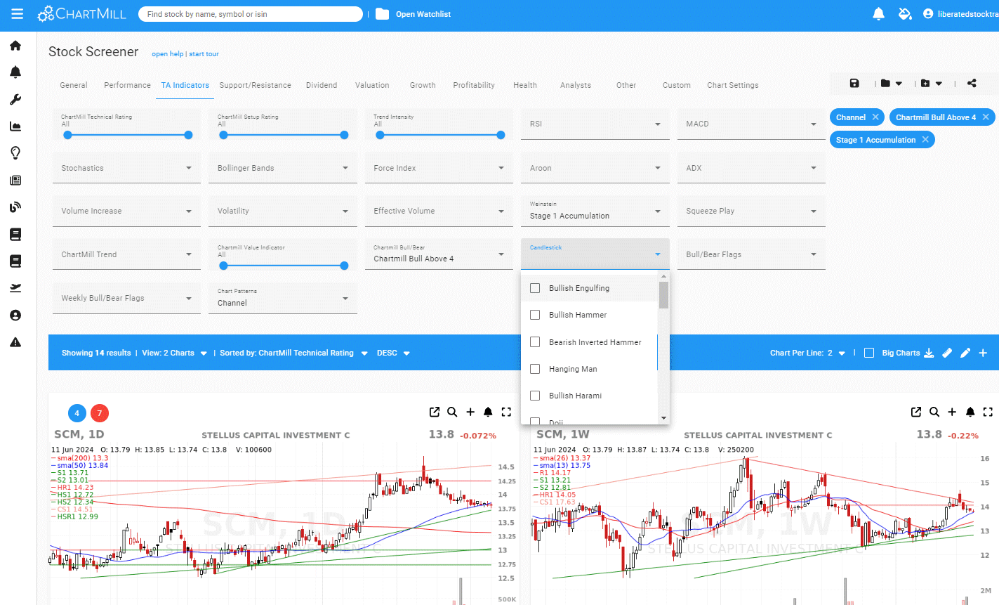Open Watchlist from the top bar
The width and height of the screenshot is (999, 605).
tap(423, 14)
